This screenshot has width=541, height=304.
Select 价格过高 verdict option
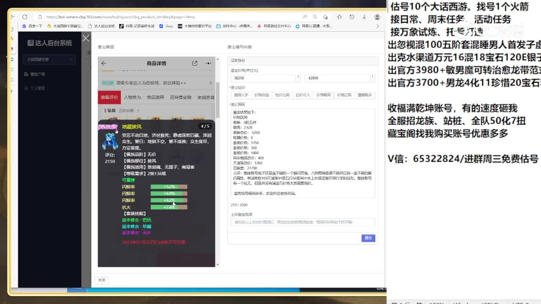[344, 95]
